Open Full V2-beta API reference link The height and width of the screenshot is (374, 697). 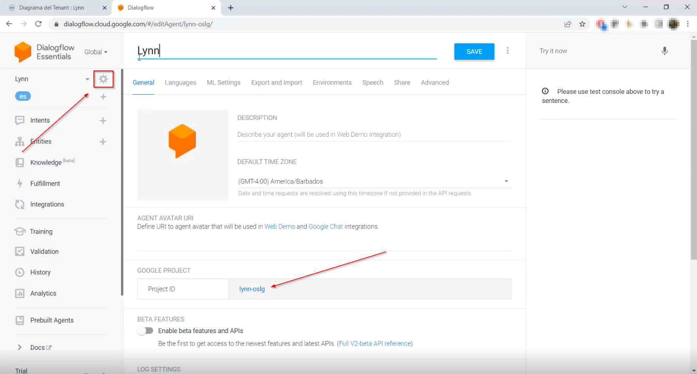375,344
